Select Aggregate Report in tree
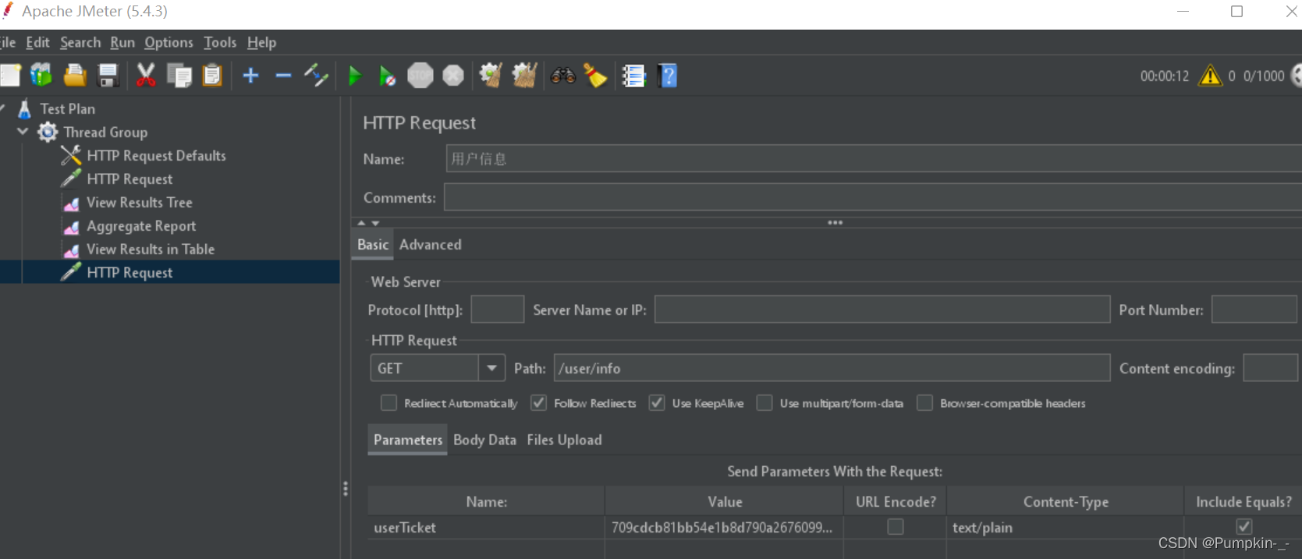This screenshot has width=1302, height=559. (x=141, y=225)
